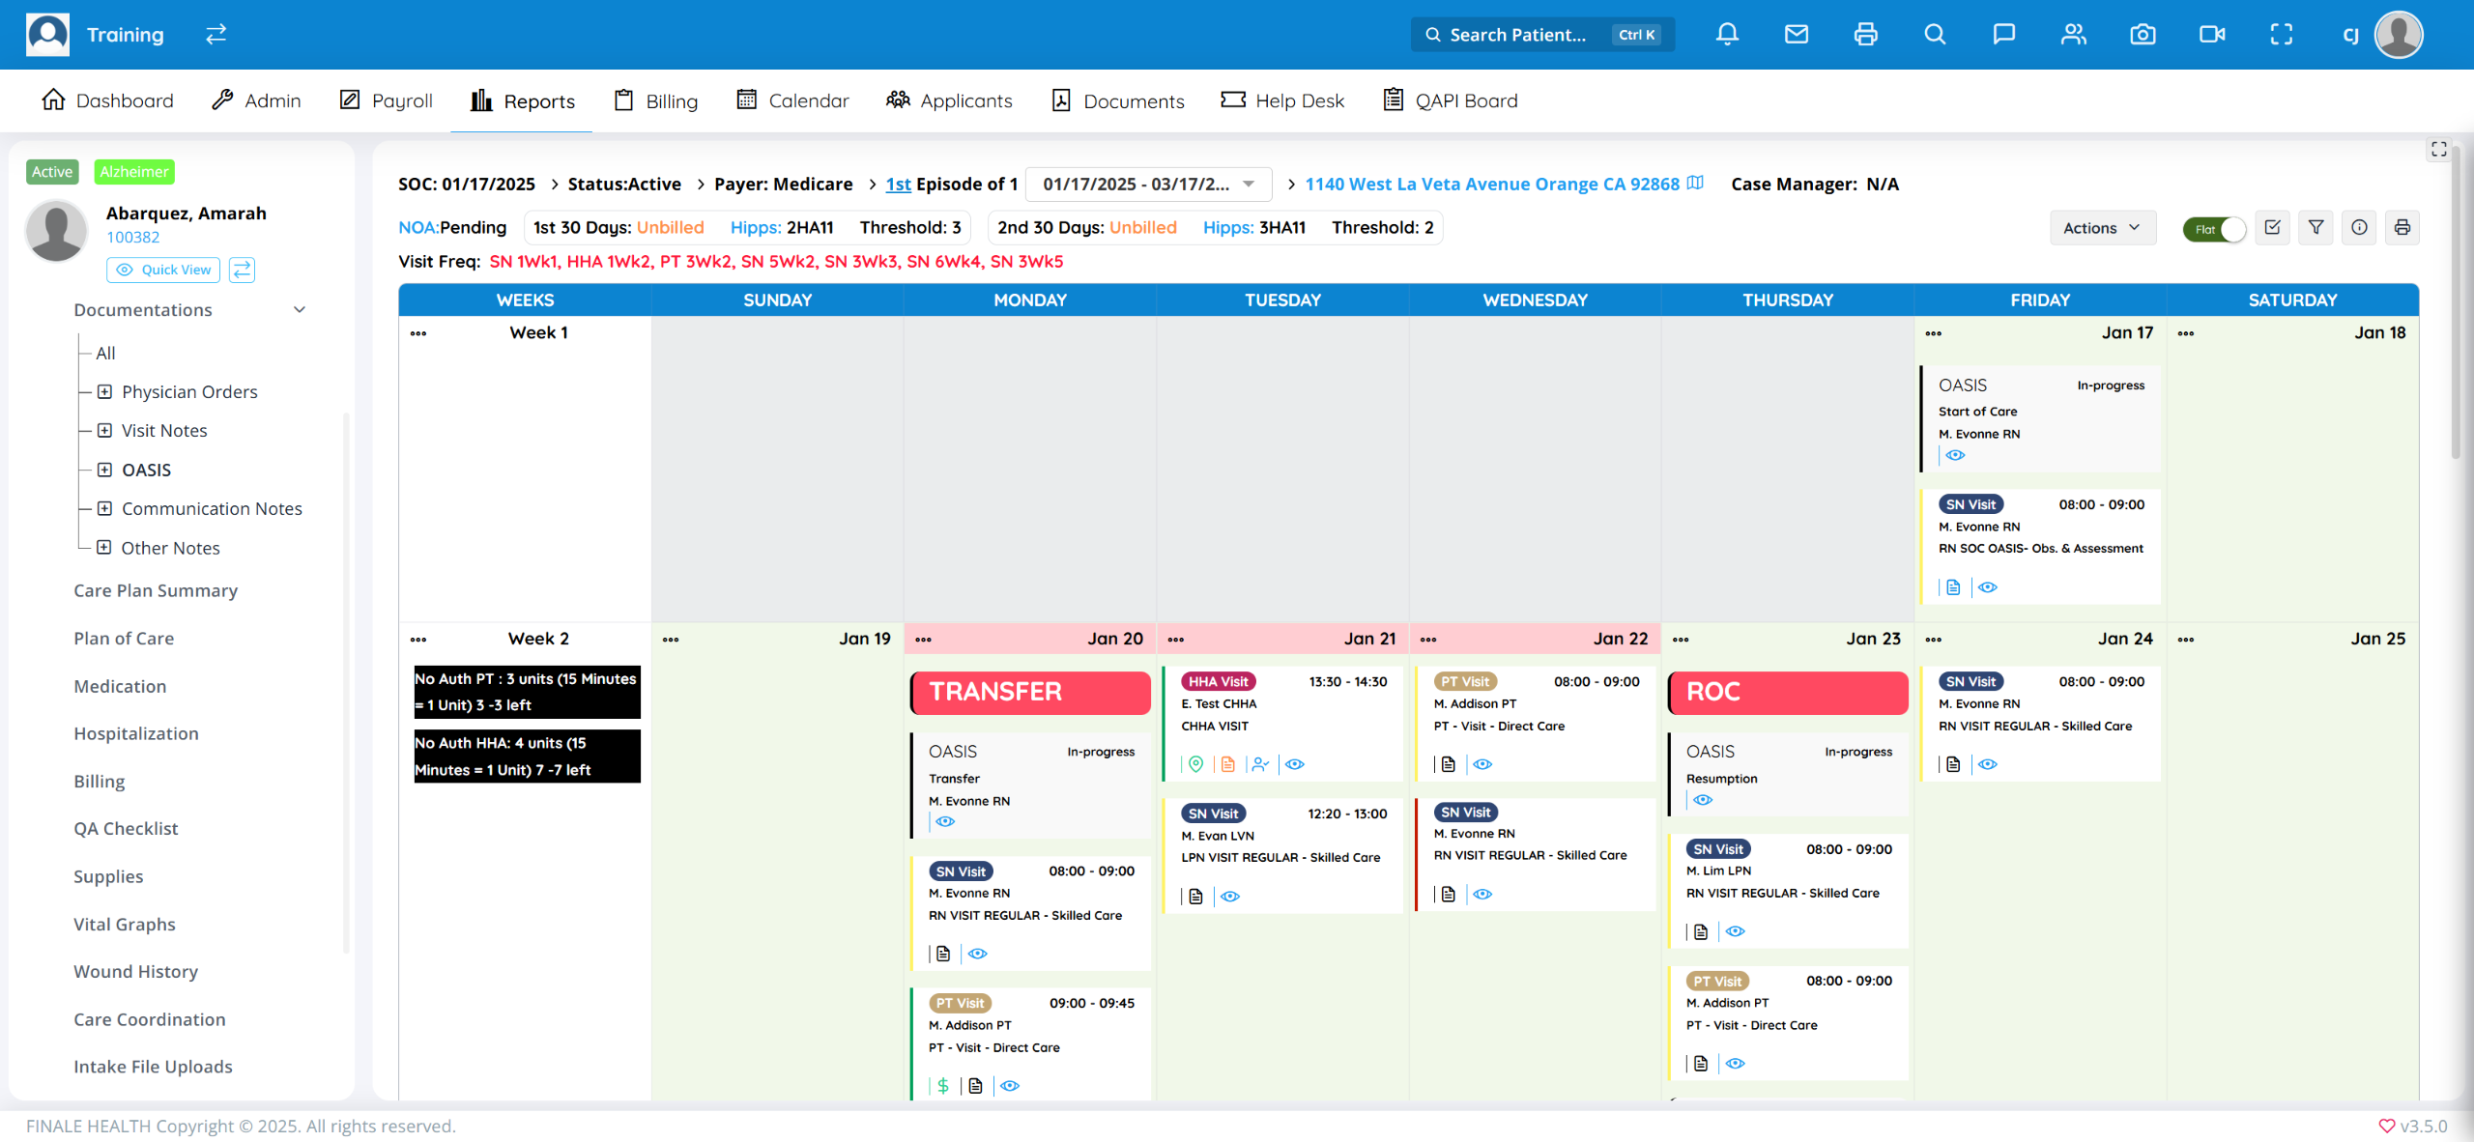Click the filter funnel icon
The width and height of the screenshot is (2474, 1142).
point(2316,228)
